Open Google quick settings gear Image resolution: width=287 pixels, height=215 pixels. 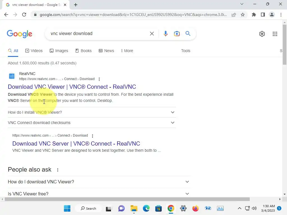(x=262, y=34)
